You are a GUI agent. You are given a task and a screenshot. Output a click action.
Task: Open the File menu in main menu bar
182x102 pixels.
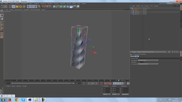point(2,4)
